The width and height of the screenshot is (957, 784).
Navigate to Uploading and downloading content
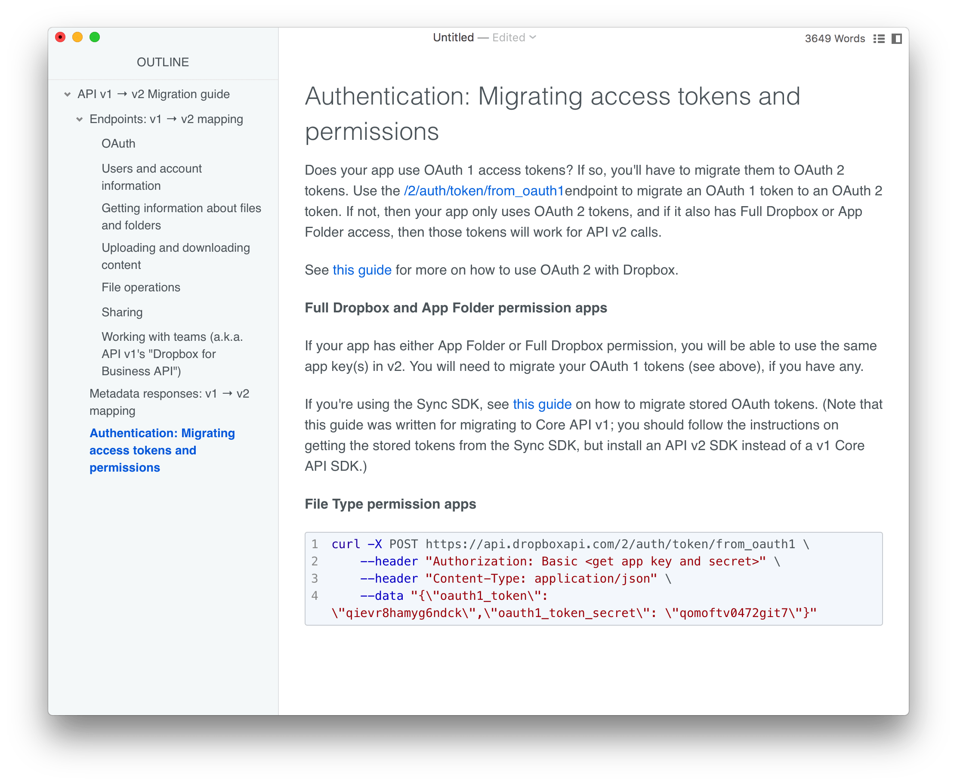pyautogui.click(x=175, y=256)
